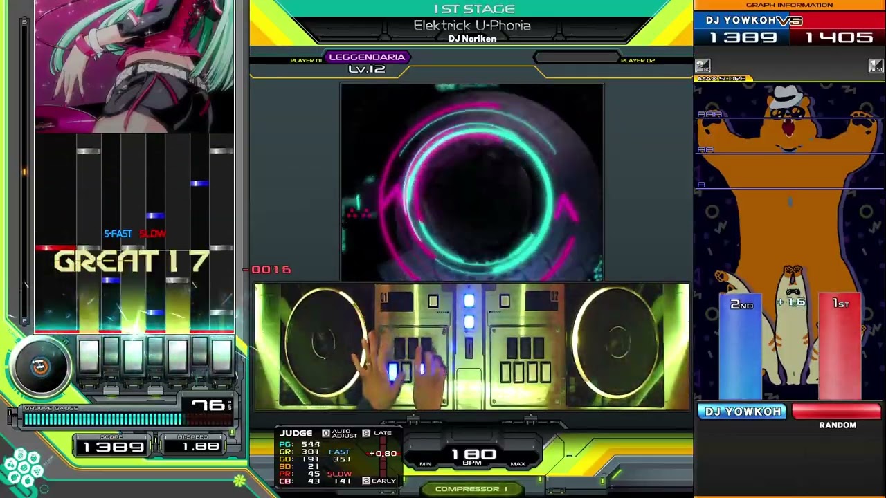The height and width of the screenshot is (498, 886).
Task: Click the +0.80 timing offset value
Action: point(383,454)
